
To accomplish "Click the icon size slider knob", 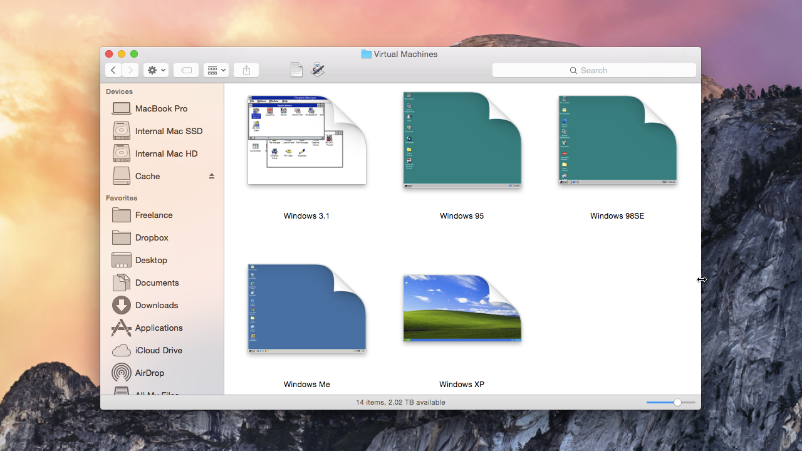I will 677,402.
